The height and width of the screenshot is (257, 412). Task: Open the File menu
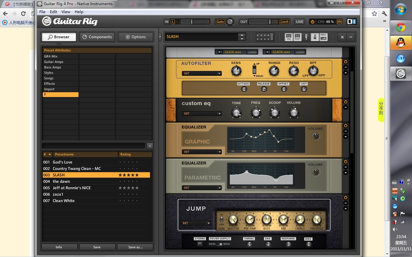pos(42,12)
